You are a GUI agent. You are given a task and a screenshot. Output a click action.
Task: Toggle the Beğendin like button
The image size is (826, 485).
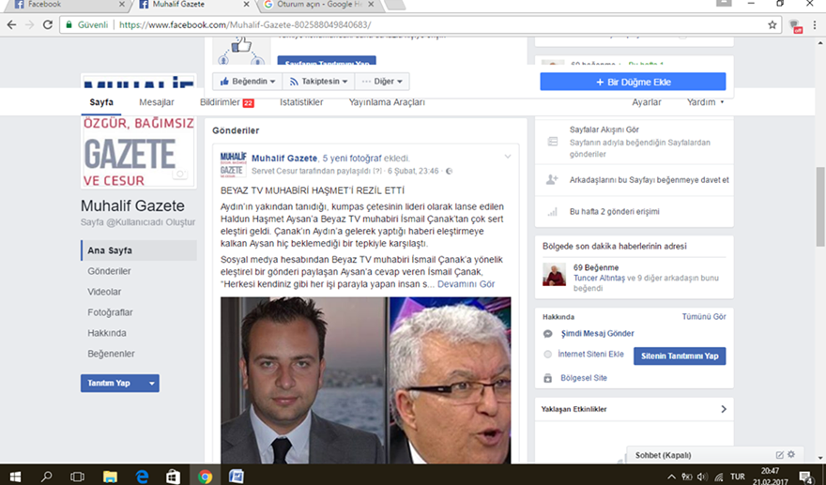point(247,82)
